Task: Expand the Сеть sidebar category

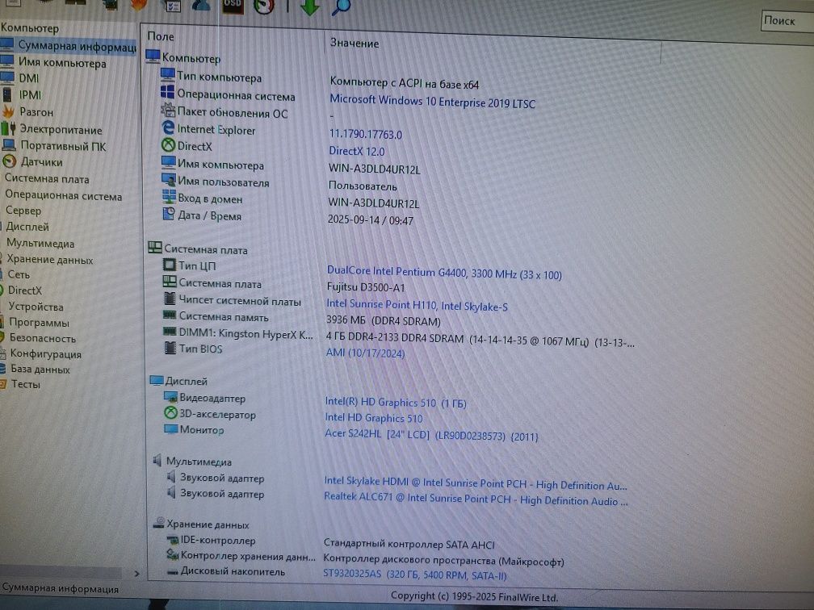Action: pyautogui.click(x=19, y=274)
